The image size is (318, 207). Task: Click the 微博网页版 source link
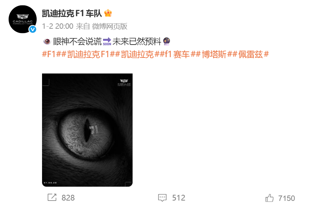click(x=110, y=26)
